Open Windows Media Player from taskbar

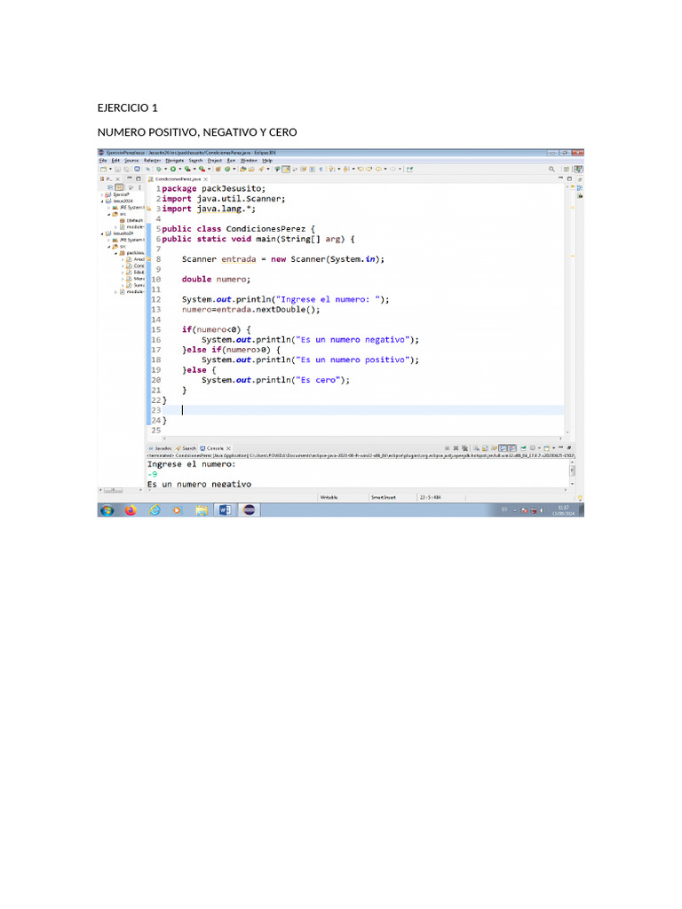pyautogui.click(x=177, y=510)
